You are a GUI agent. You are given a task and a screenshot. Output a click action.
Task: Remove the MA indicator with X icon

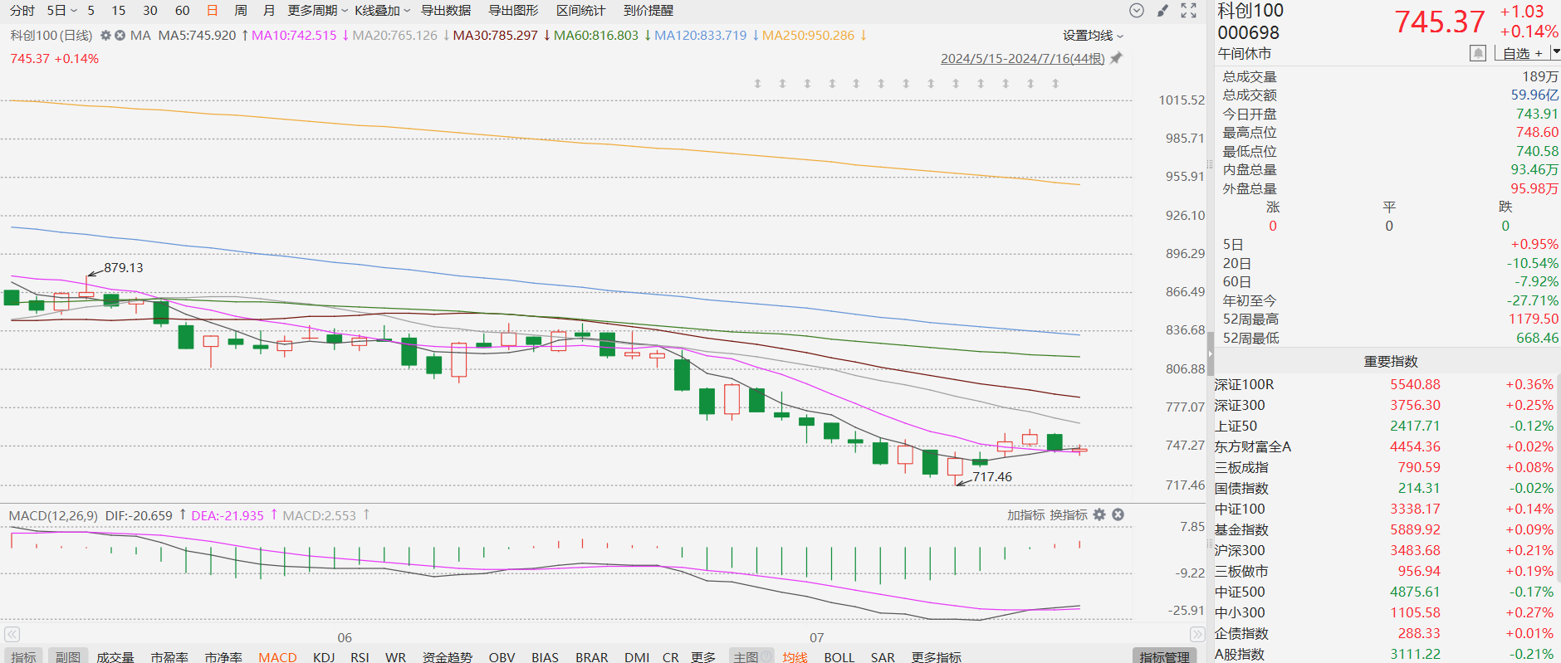120,35
